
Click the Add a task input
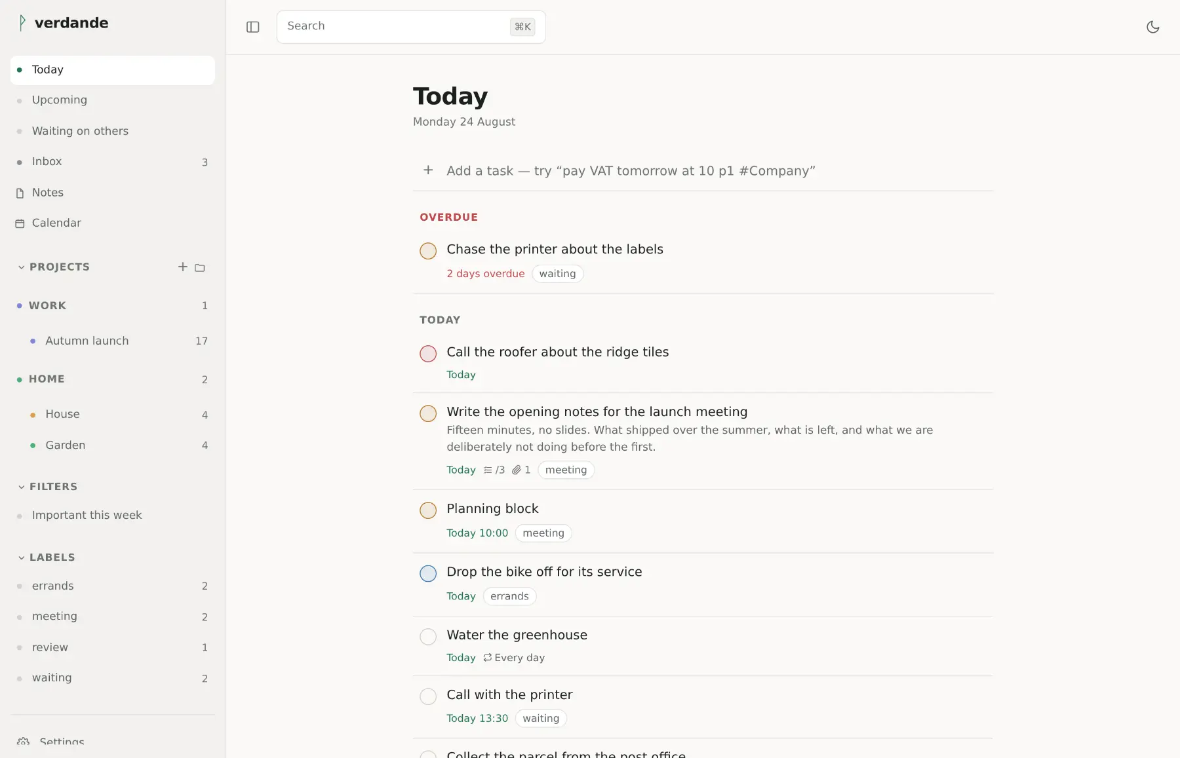point(703,171)
